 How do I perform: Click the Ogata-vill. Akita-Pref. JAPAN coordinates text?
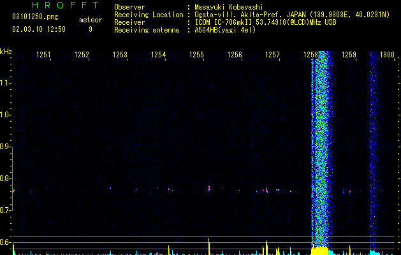pyautogui.click(x=292, y=15)
